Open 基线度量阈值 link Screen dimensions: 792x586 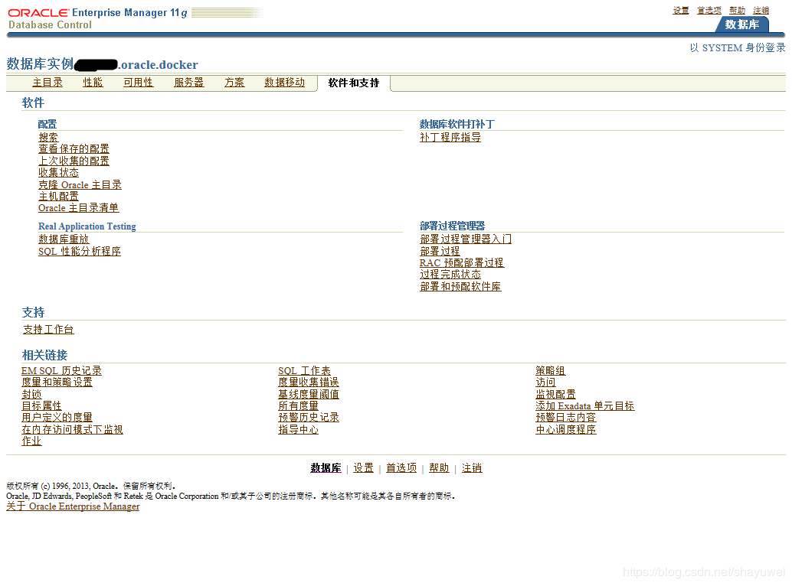309,395
